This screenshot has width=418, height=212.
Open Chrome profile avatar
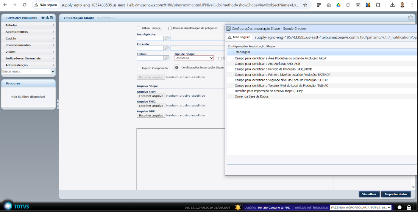click(x=402, y=5)
